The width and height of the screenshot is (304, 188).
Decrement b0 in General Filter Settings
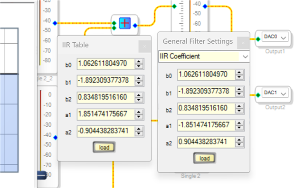239,77
